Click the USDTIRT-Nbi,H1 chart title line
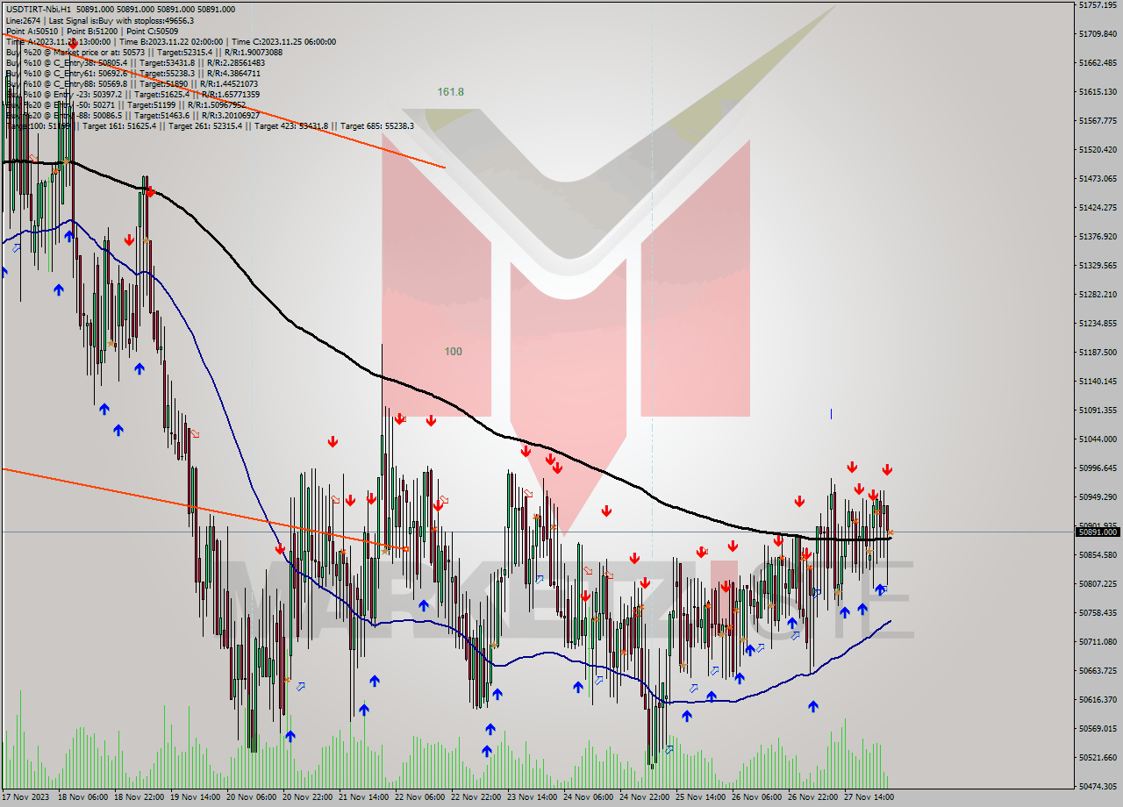Image resolution: width=1123 pixels, height=807 pixels. pyautogui.click(x=120, y=9)
